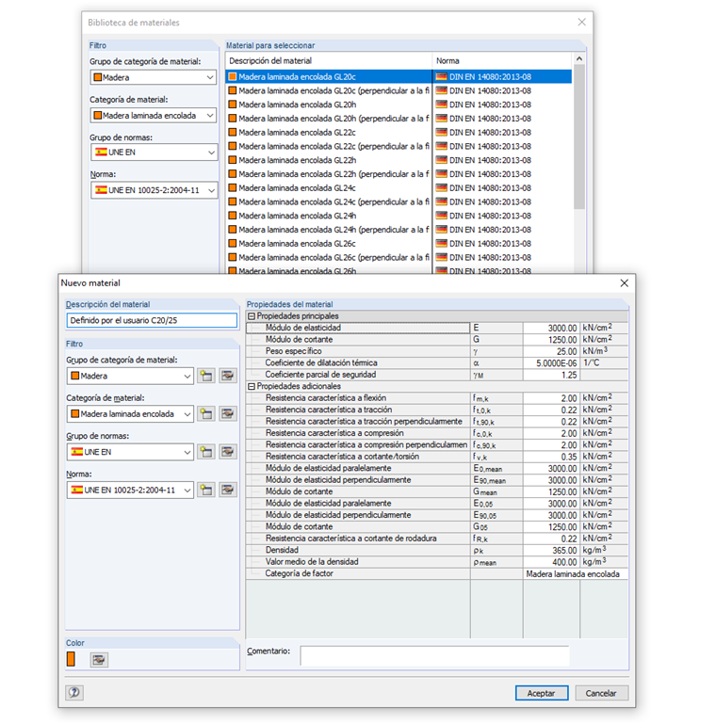The width and height of the screenshot is (716, 724).
Task: Create new Categoría de material entry
Action: click(206, 413)
